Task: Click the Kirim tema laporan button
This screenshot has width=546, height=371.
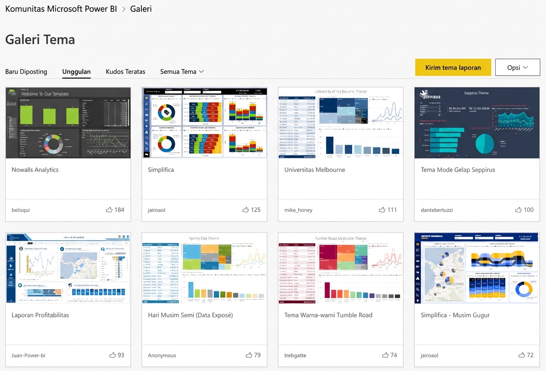Action: 453,67
